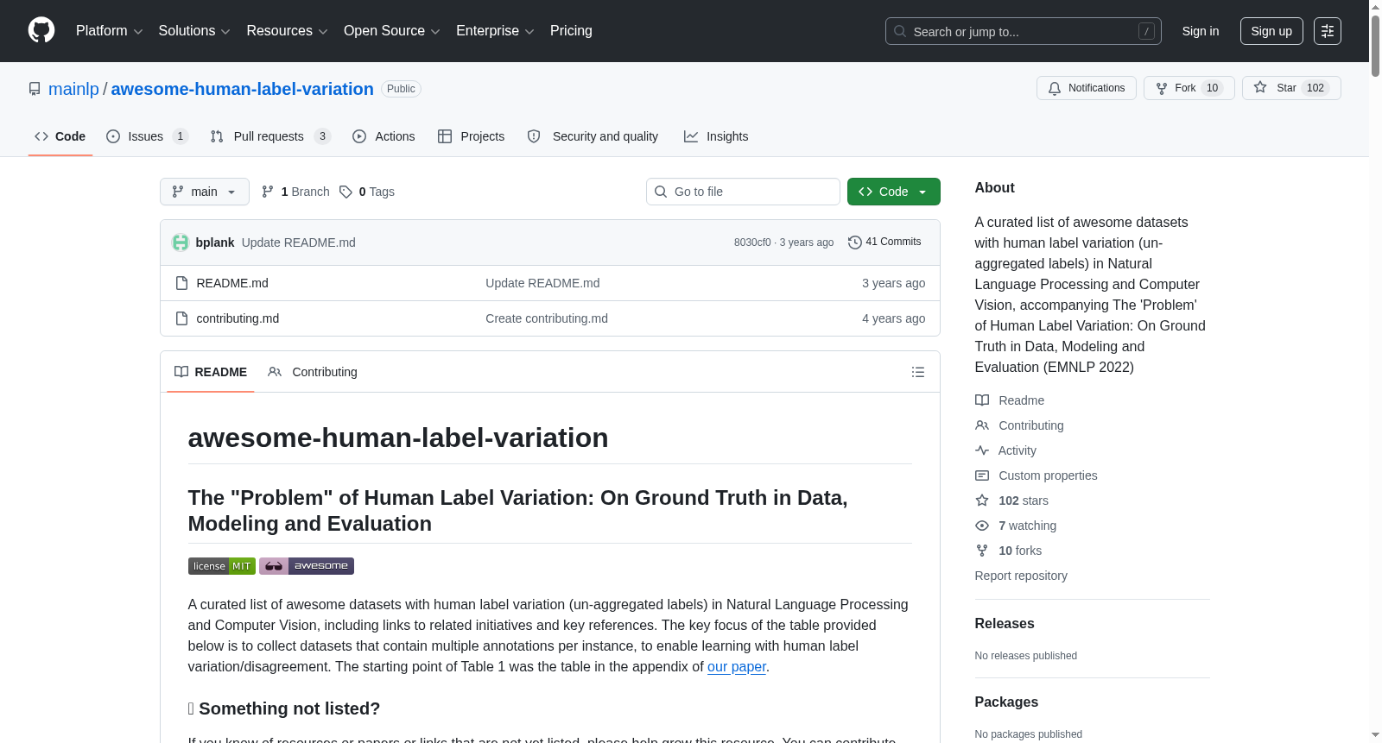Open the Pricing page

(x=571, y=31)
